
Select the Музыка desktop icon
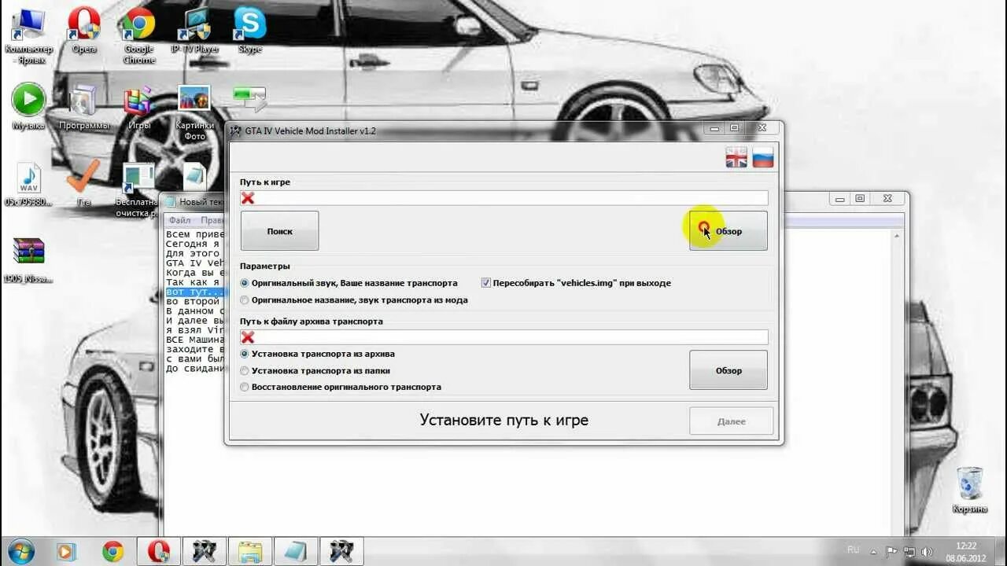point(29,107)
